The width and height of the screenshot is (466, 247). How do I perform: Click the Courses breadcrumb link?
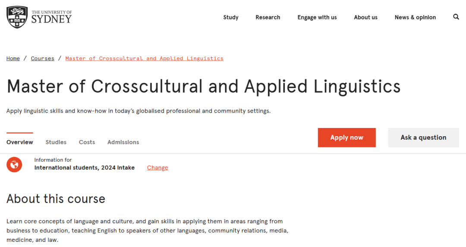(x=43, y=59)
